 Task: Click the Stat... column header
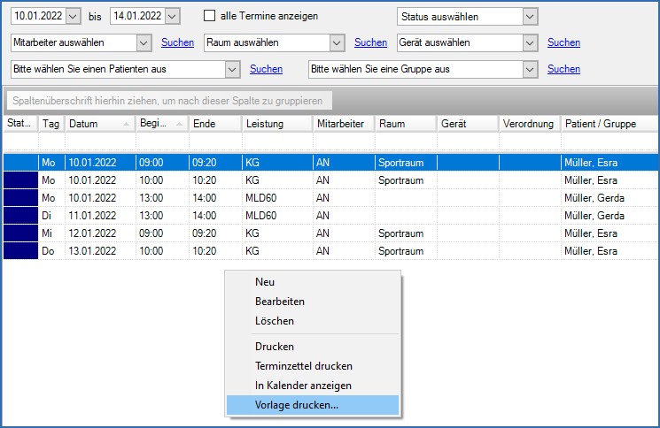[x=20, y=124]
